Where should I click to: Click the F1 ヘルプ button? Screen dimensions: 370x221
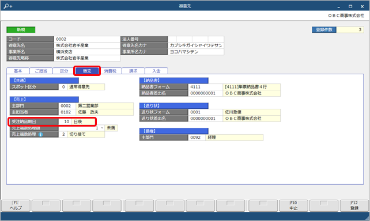(x=16, y=205)
